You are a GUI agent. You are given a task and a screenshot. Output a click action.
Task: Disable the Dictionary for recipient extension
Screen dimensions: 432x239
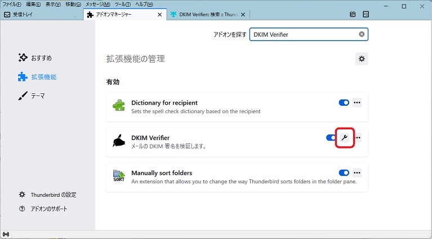[x=344, y=103]
